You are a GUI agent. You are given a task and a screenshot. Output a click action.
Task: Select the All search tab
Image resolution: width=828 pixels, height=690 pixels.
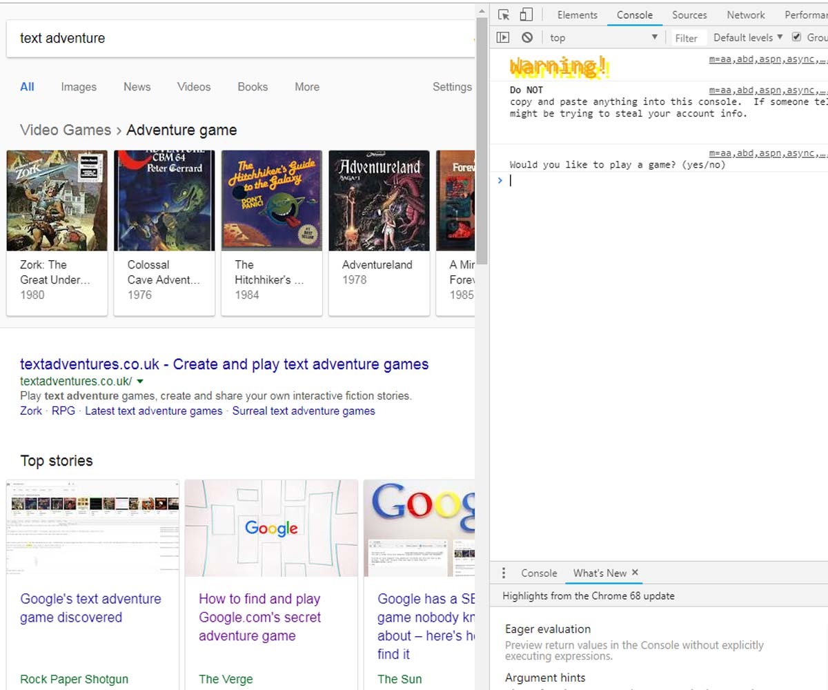click(27, 87)
